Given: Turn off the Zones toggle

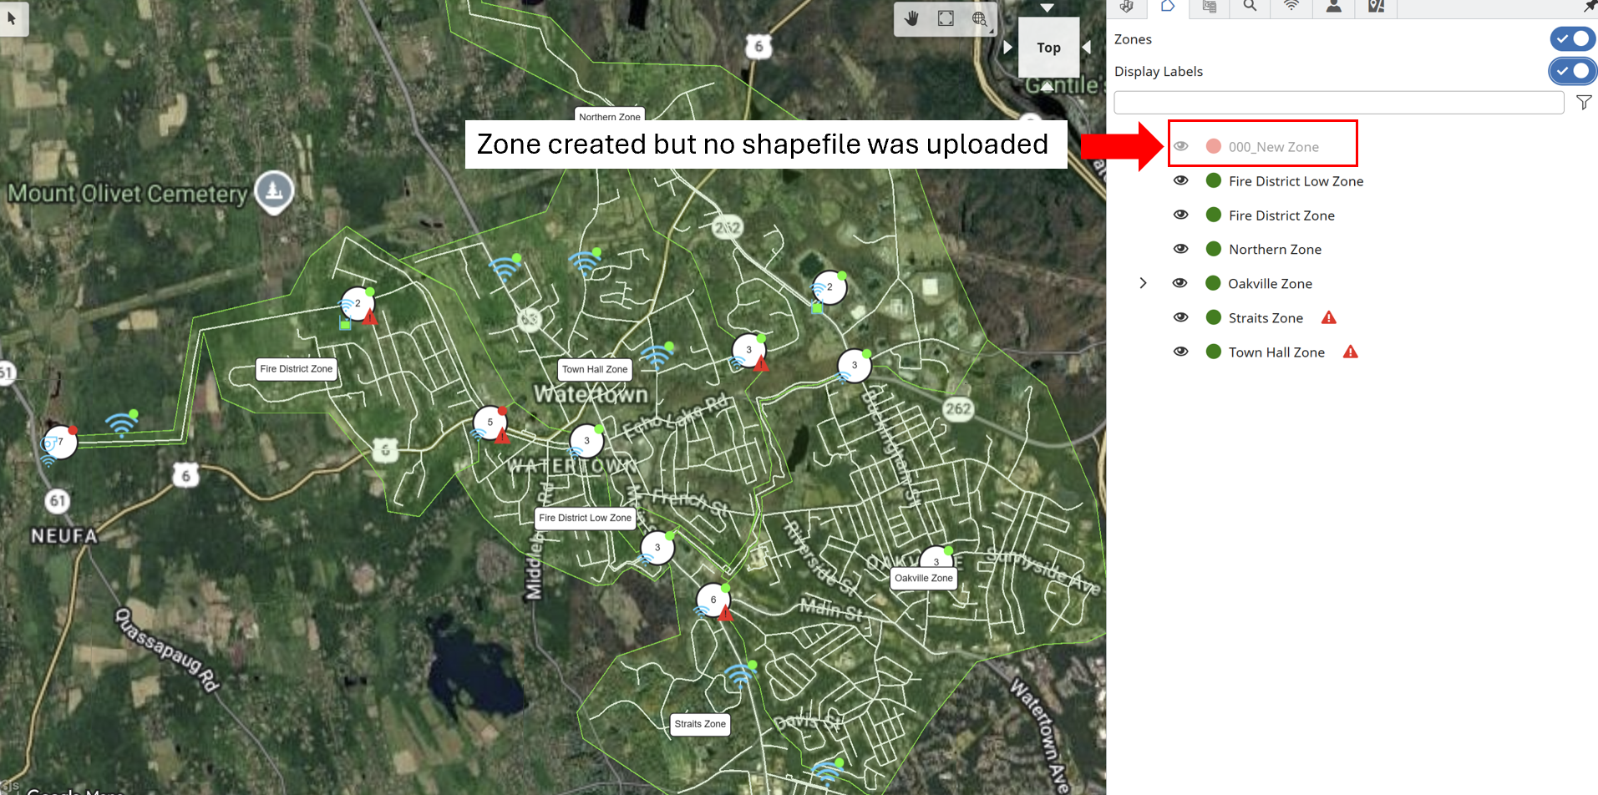Looking at the screenshot, I should 1573,39.
